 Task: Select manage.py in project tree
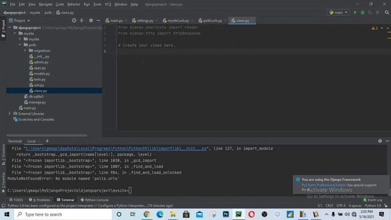35,102
